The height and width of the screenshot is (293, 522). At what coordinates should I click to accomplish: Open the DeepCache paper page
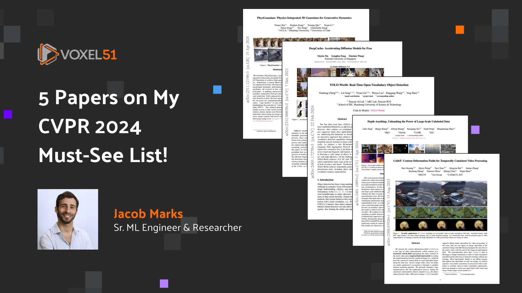340,48
